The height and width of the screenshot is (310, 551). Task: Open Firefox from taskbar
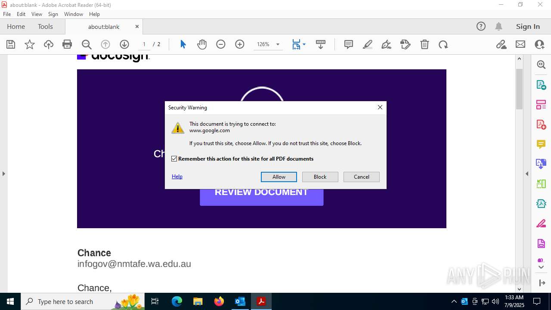[x=219, y=301]
